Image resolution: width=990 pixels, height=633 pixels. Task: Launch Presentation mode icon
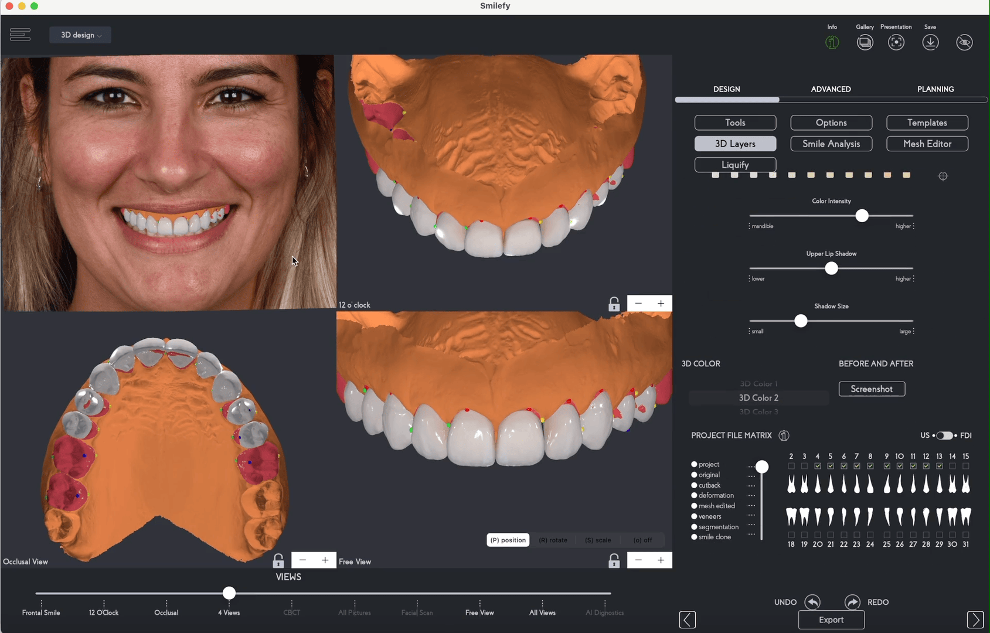pos(896,42)
